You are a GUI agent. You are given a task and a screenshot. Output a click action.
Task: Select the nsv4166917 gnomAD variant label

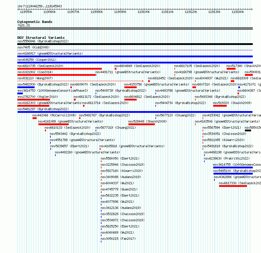50,53
